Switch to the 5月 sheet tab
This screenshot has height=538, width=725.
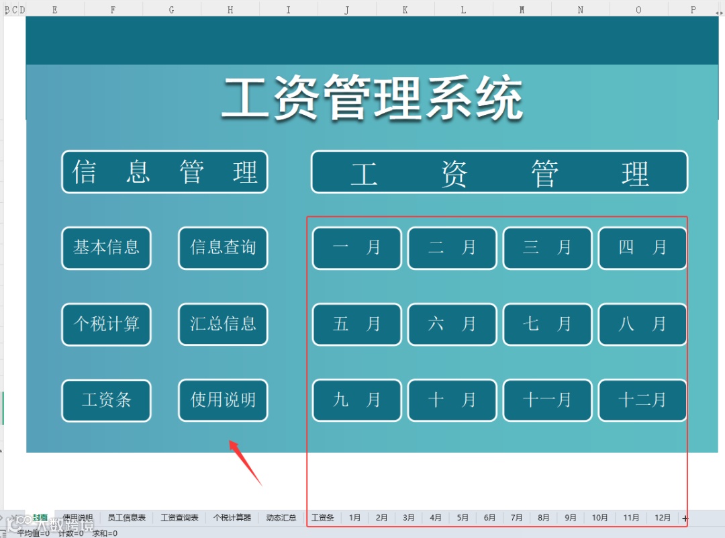coord(463,518)
